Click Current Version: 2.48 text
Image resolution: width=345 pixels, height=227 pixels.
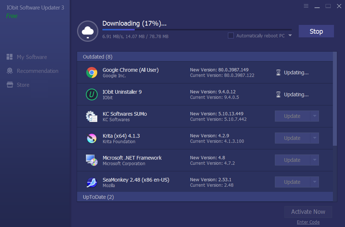[x=212, y=185]
